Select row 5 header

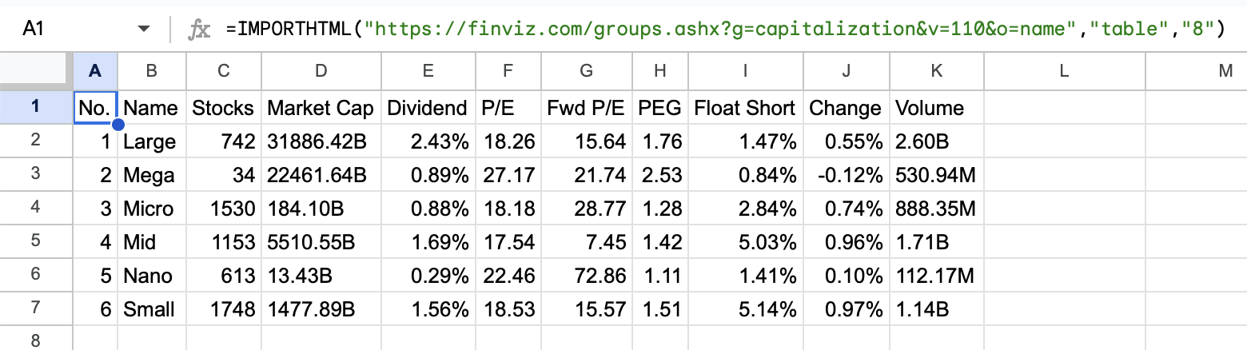[x=36, y=242]
